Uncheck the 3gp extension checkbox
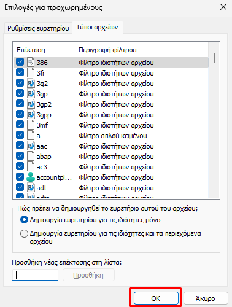Image resolution: width=232 pixels, height=307 pixels. tap(20, 93)
